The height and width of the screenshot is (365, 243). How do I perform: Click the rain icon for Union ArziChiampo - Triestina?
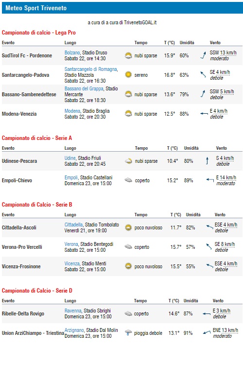pyautogui.click(x=128, y=332)
